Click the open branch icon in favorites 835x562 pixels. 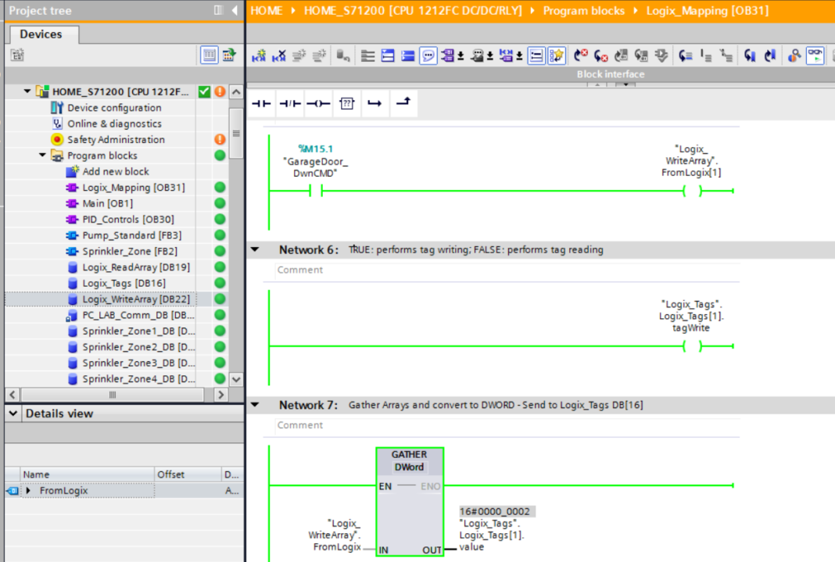375,102
